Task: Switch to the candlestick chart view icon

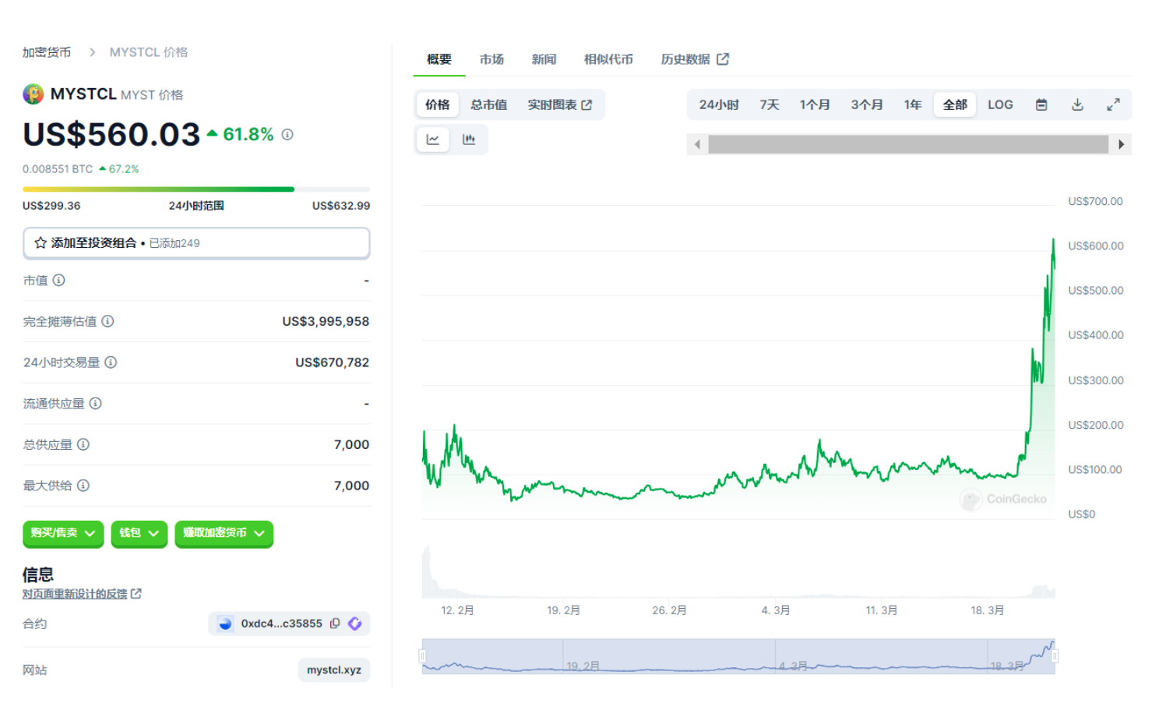Action: coord(469,140)
